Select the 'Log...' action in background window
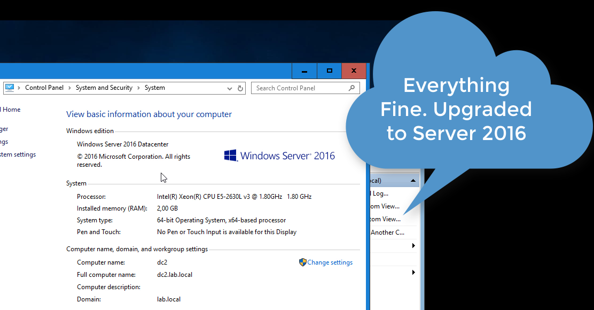The image size is (594, 310). tap(380, 193)
